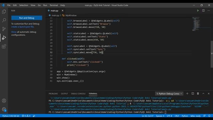Close the main.py editor tab

[63, 11]
